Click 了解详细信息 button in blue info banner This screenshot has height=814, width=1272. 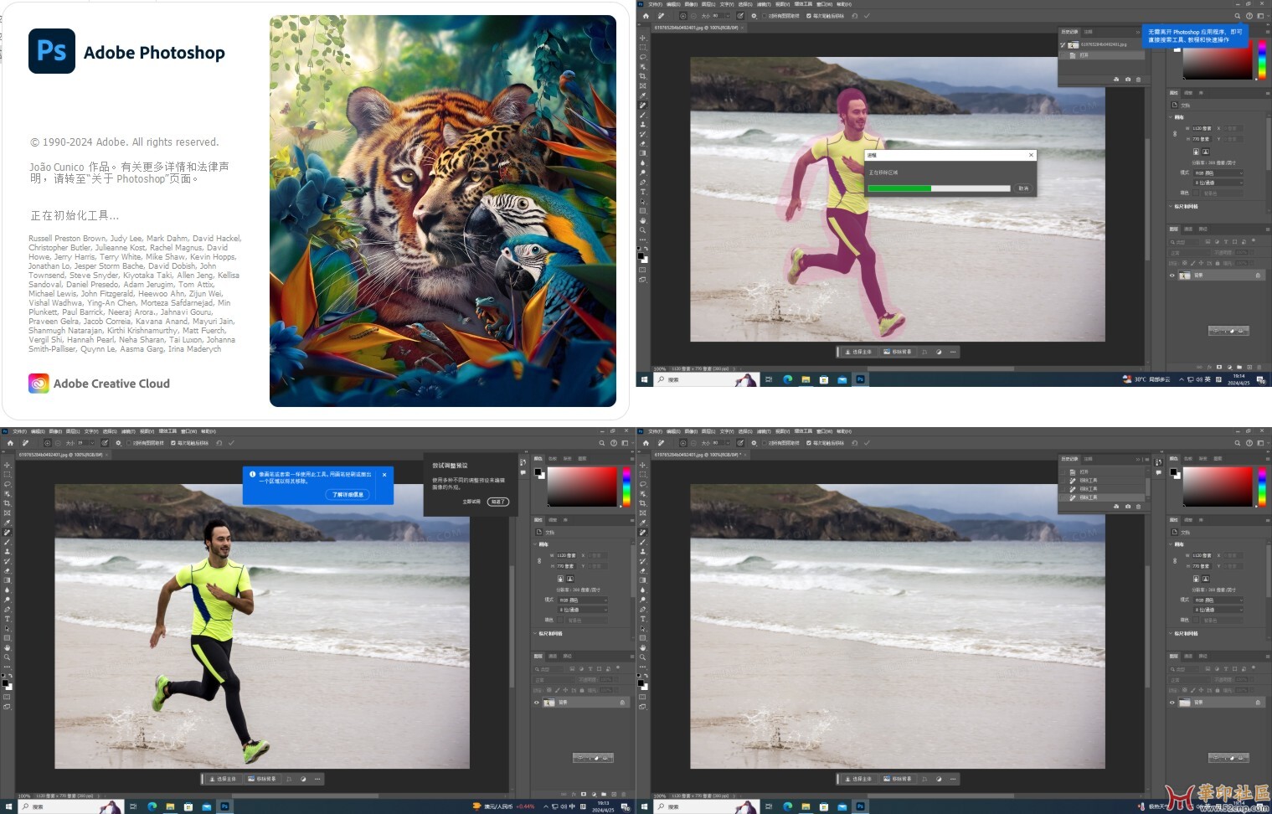(x=348, y=495)
